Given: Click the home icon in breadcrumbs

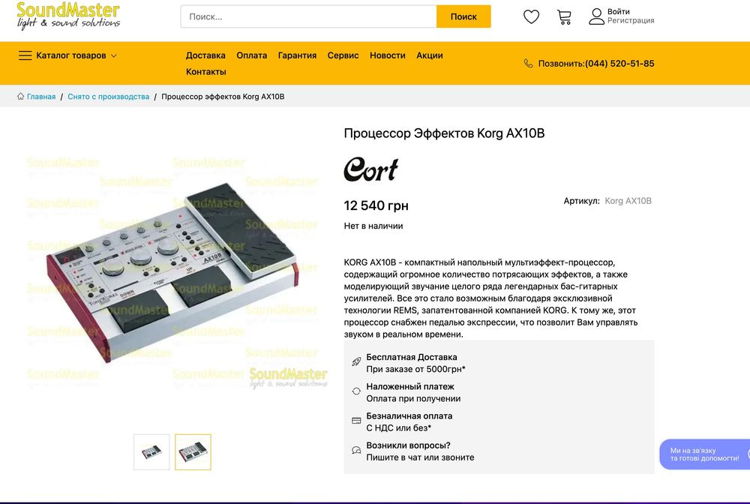Looking at the screenshot, I should click(20, 97).
